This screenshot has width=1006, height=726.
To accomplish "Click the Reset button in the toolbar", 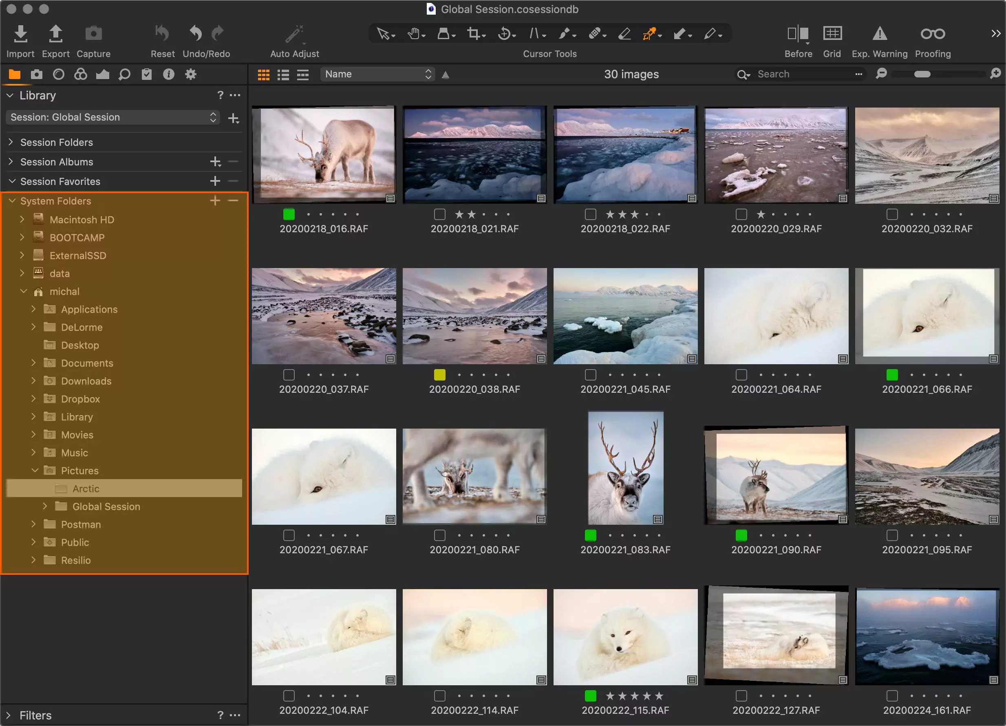I will point(162,35).
